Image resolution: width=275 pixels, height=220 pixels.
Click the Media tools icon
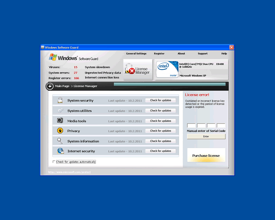60,121
